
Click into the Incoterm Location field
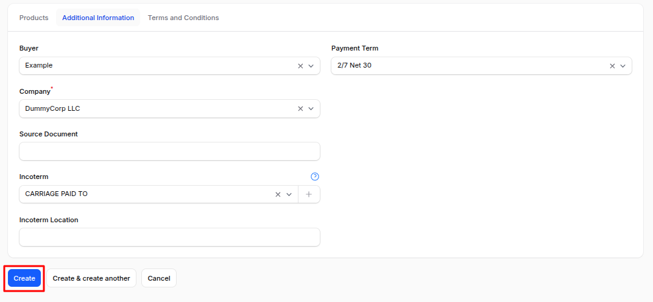[x=169, y=237]
